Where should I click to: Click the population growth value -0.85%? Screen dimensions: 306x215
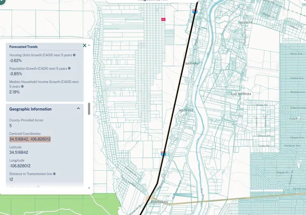click(16, 74)
